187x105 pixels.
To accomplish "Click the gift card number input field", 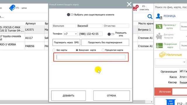I will [183, 45].
